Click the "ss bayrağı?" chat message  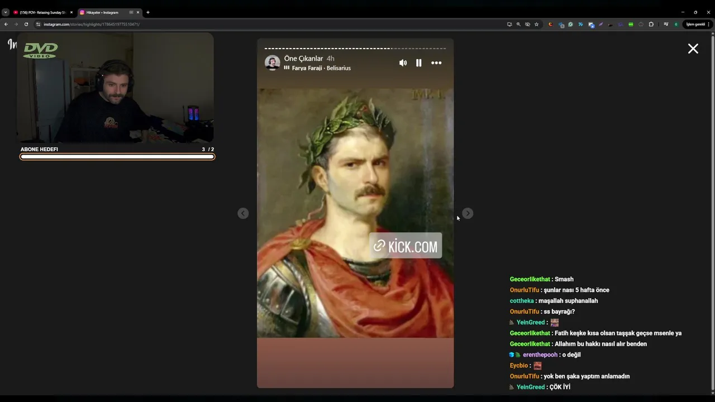coord(559,312)
